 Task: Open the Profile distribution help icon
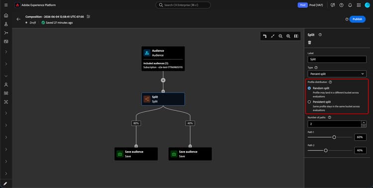[330, 82]
